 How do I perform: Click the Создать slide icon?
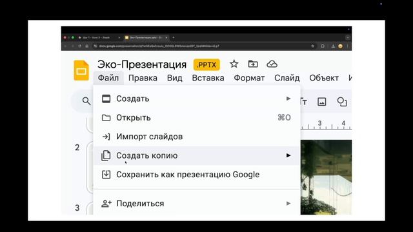pyautogui.click(x=106, y=99)
